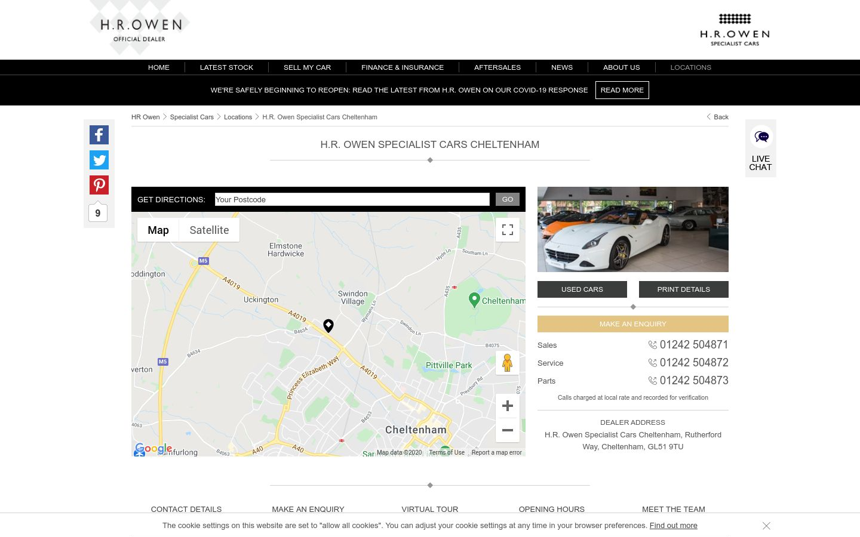Viewport: 860px width, 537px height.
Task: Click the H.R. Owen Official Dealer logo
Action: [140, 27]
